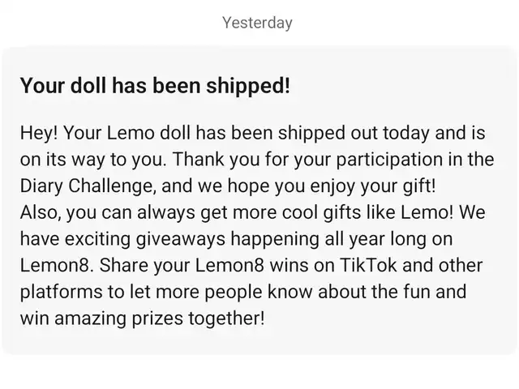Select the "Hey!" greeting in the message
This screenshot has height=389, width=519.
[x=39, y=133]
